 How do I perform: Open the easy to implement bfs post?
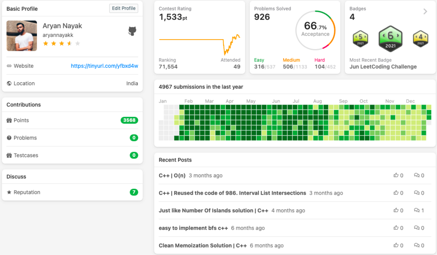pos(193,228)
